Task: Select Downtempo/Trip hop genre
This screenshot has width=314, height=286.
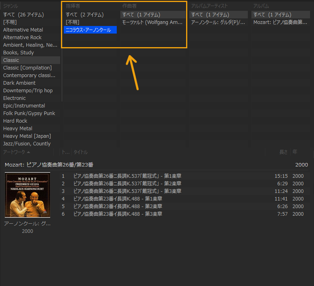Action: click(31, 91)
